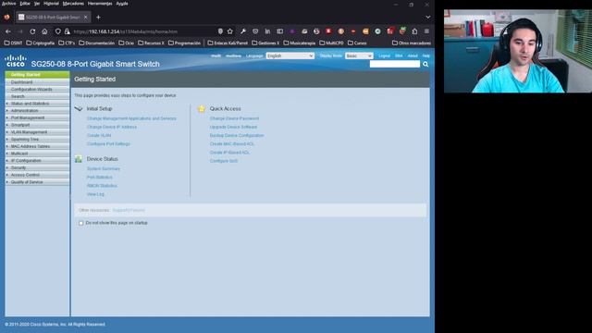Click the Change Device IP Address link

(x=112, y=127)
